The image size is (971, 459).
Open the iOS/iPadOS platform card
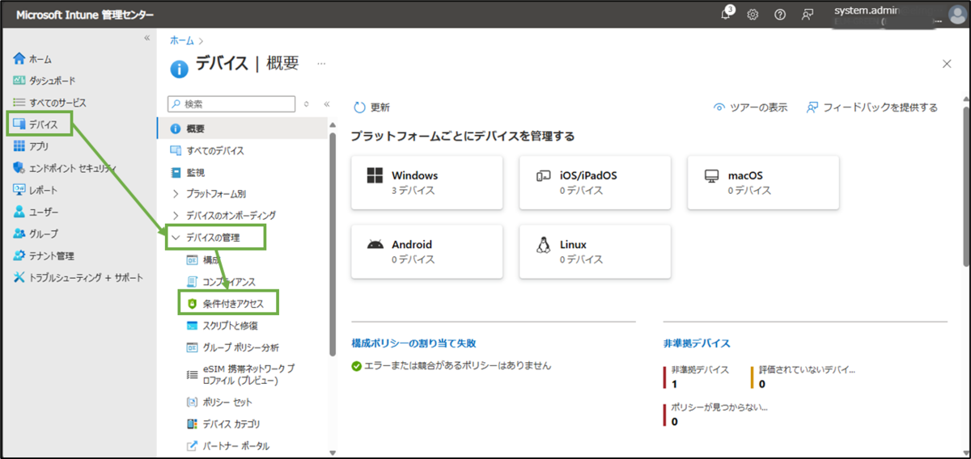coord(595,183)
